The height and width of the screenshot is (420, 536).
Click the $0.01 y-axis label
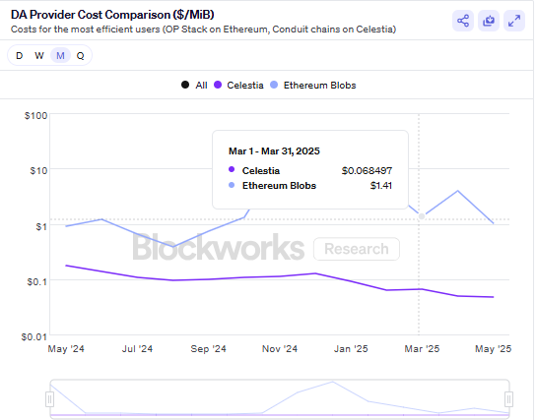click(34, 337)
